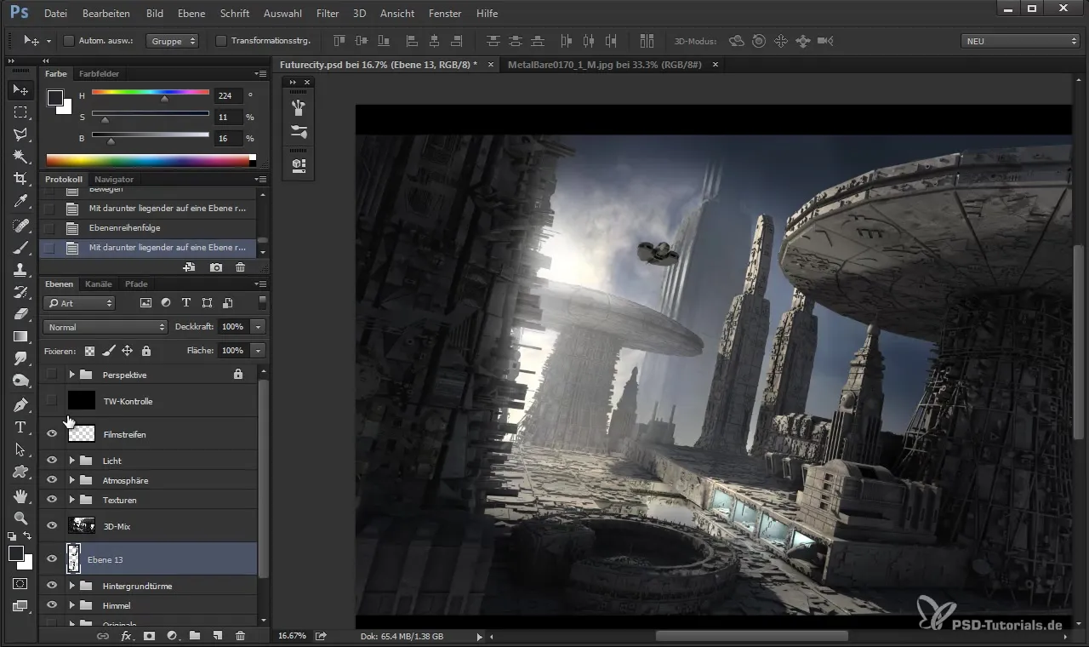Screen dimensions: 1089x647
Task: Open the Filter menu
Action: point(328,14)
